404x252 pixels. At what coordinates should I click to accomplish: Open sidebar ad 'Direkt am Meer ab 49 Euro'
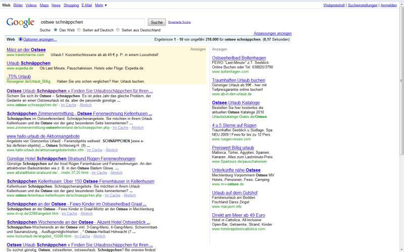[x=238, y=215]
